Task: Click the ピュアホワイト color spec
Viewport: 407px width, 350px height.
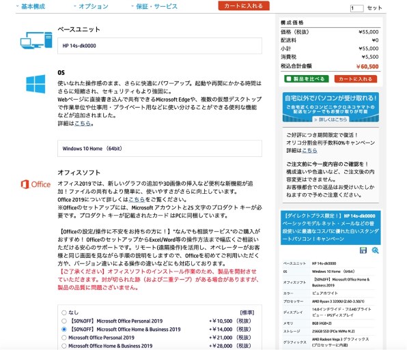Action: point(325,293)
